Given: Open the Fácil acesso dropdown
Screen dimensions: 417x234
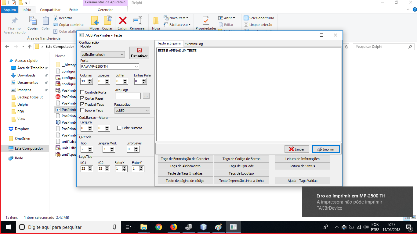Looking at the screenshot, I should [177, 25].
